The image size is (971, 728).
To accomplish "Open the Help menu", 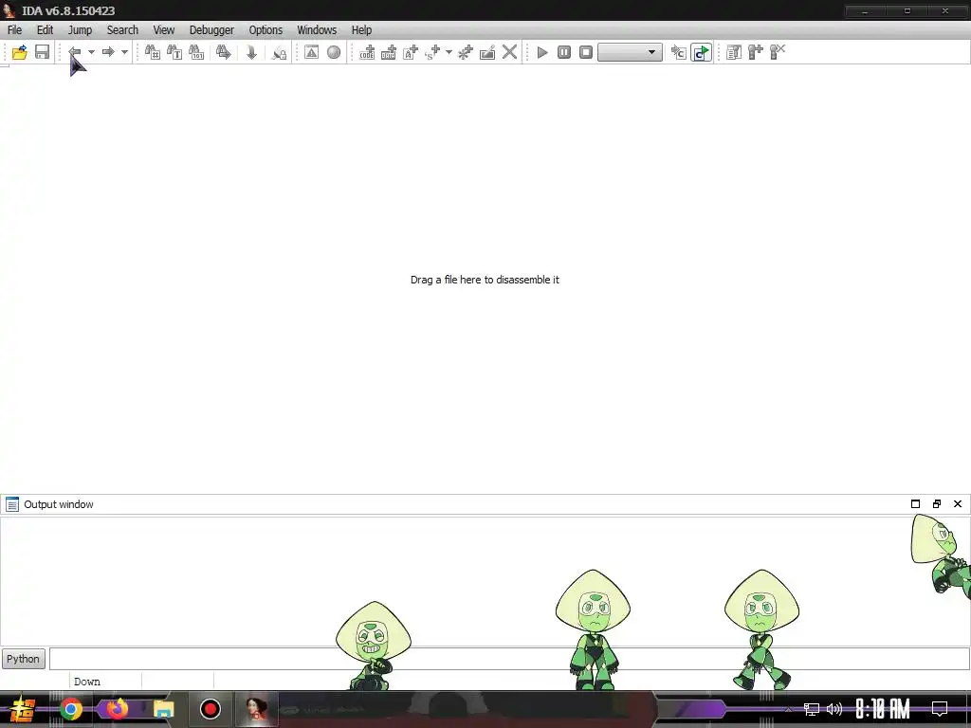I will (361, 30).
